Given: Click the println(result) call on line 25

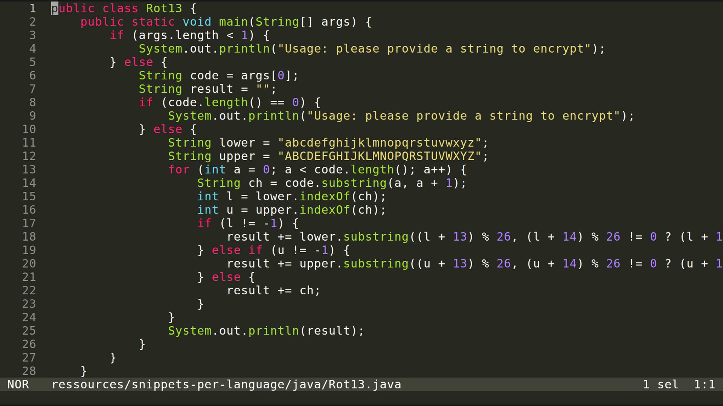Looking at the screenshot, I should (x=273, y=330).
